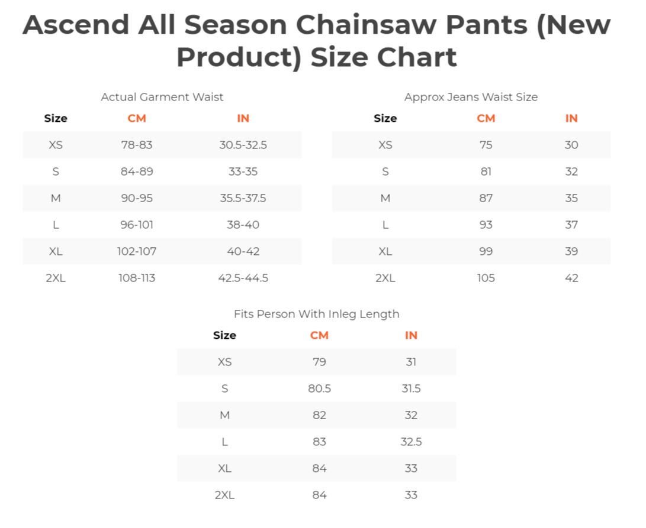Select the Actual Garment Waist table heading

click(162, 97)
